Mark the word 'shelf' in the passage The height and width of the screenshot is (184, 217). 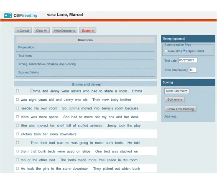tap(61, 126)
